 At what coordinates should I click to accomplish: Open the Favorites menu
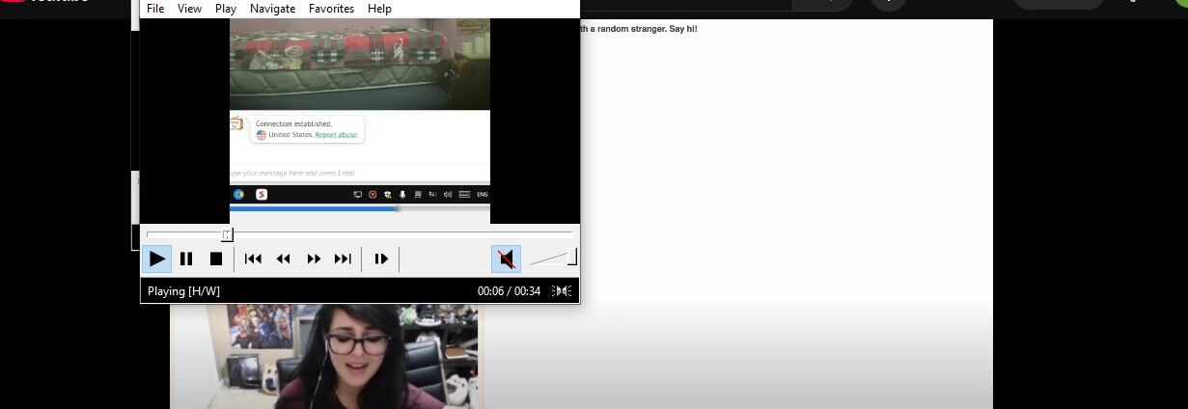(331, 9)
